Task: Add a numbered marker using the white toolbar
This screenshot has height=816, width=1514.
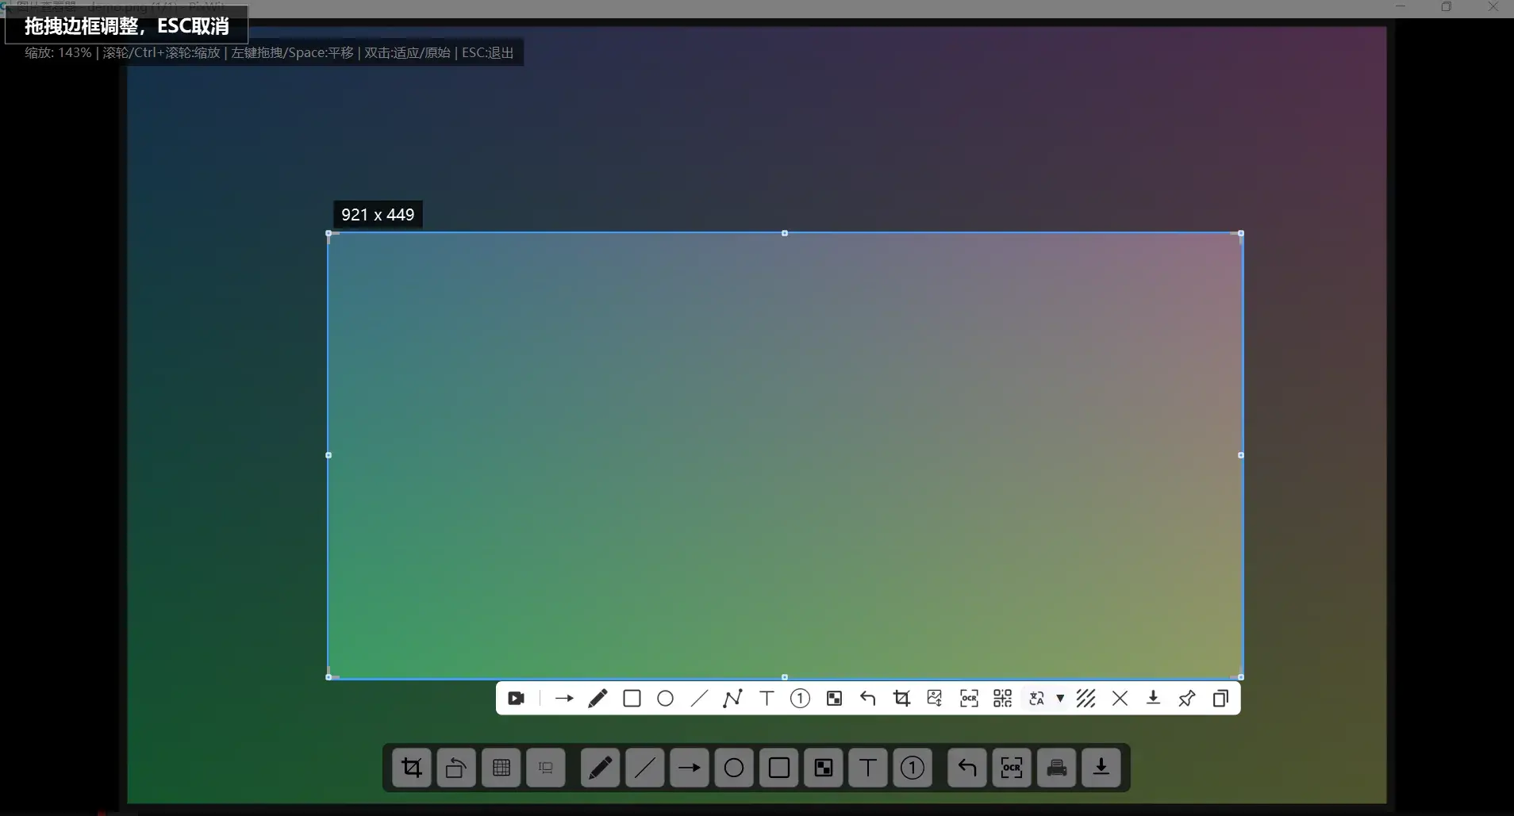Action: pyautogui.click(x=800, y=699)
